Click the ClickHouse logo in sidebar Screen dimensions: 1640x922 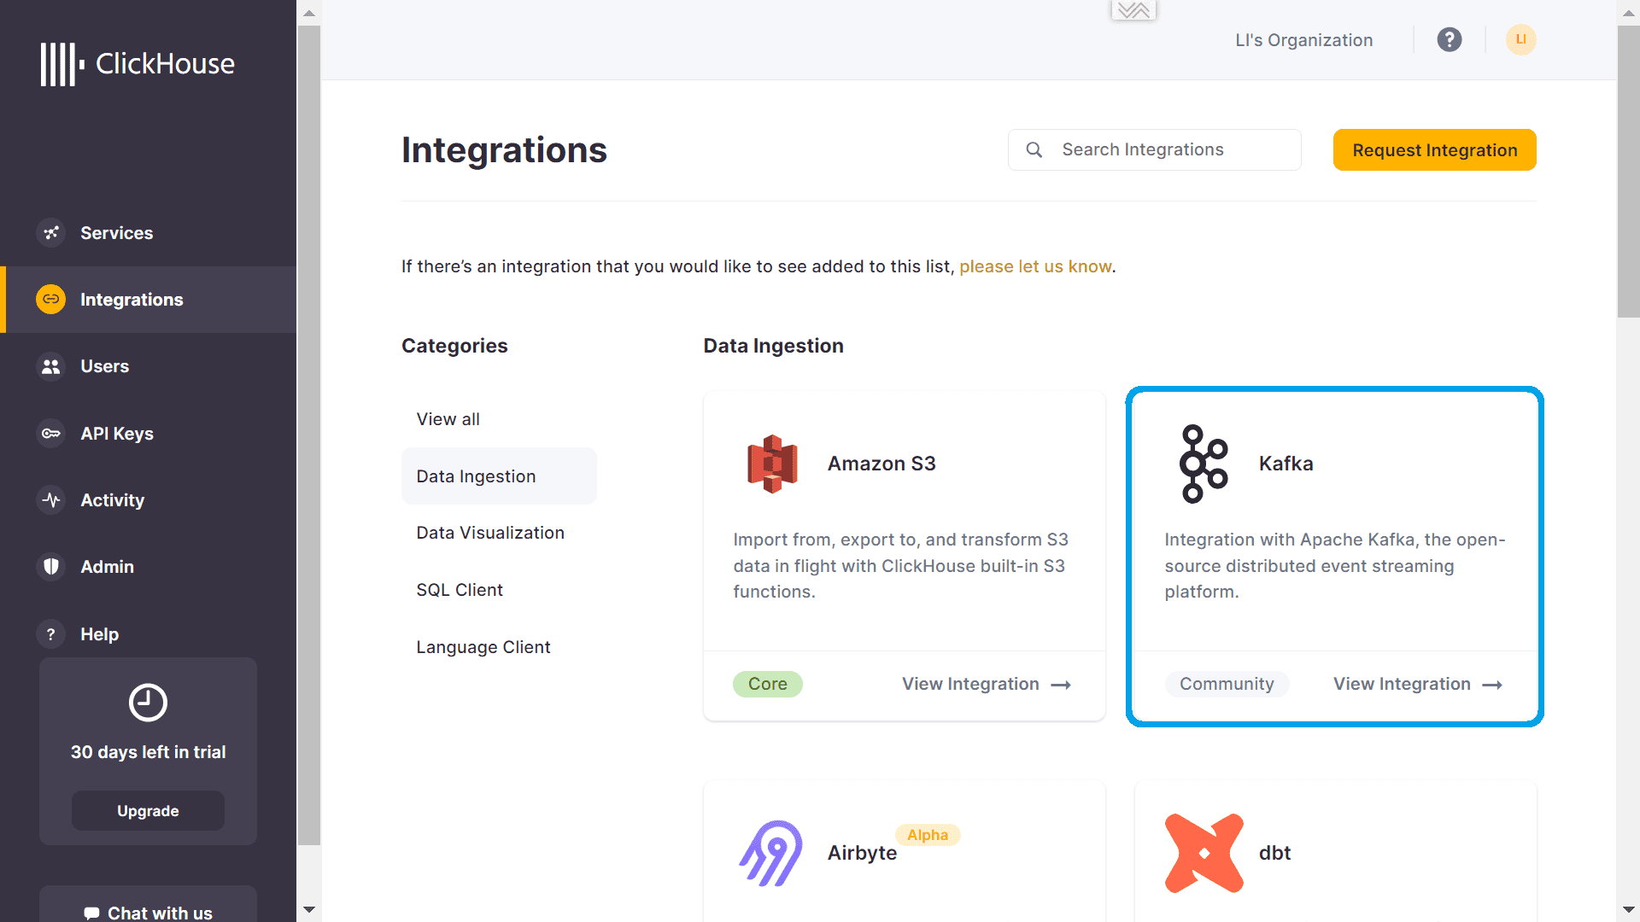138,64
